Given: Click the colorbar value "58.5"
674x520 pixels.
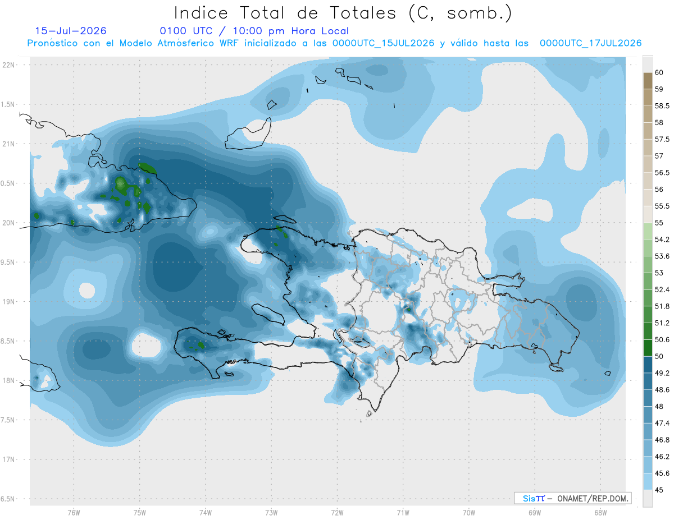Looking at the screenshot, I should pyautogui.click(x=662, y=105).
